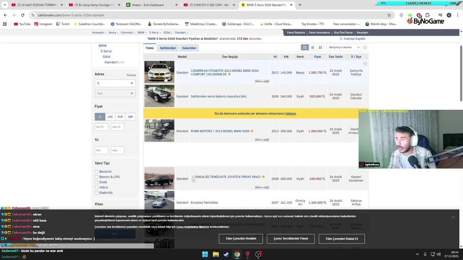Click into the max year field
The image size is (463, 260).
pos(118,150)
